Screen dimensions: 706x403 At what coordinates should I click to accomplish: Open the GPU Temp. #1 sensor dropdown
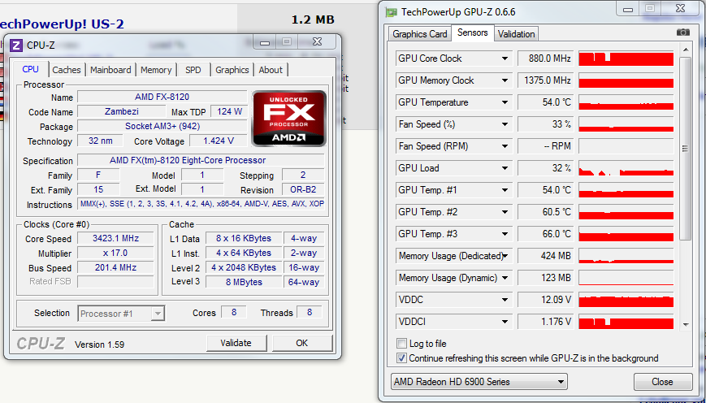coord(505,190)
